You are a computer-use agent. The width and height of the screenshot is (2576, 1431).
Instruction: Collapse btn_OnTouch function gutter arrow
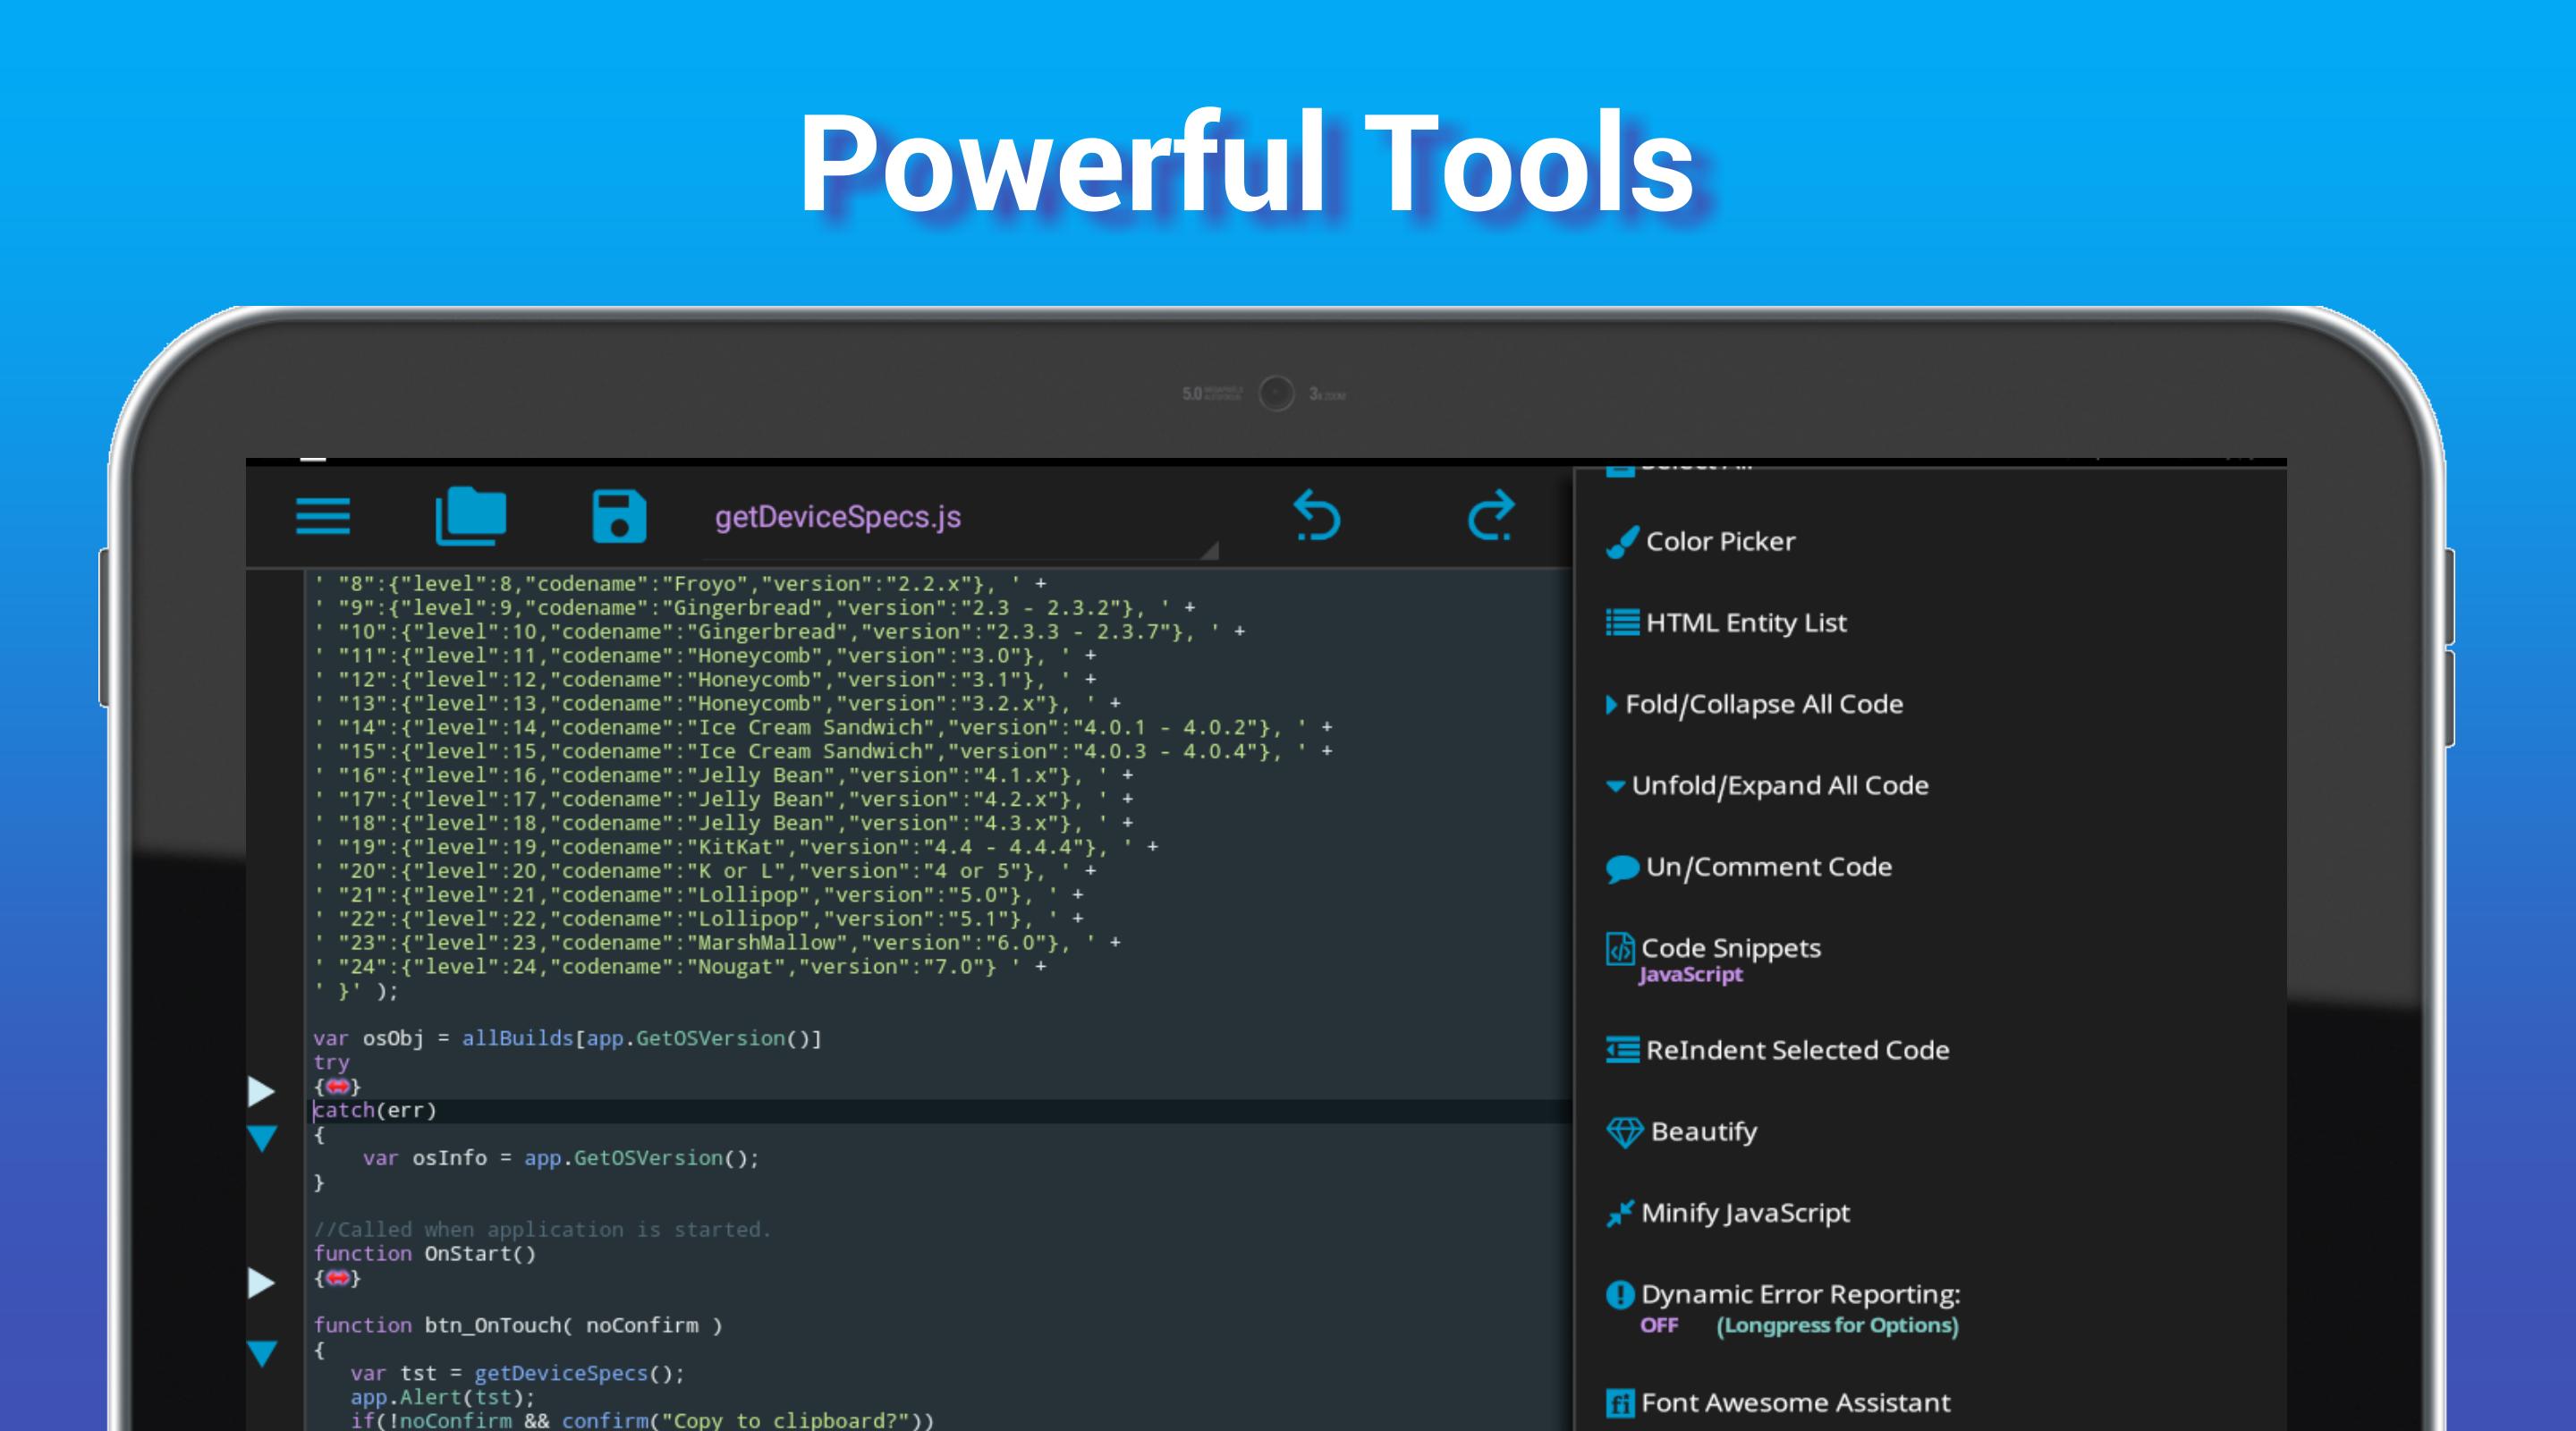click(262, 1353)
